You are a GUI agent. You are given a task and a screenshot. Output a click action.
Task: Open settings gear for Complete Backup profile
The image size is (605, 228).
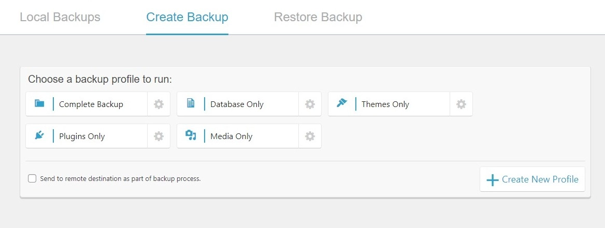159,104
